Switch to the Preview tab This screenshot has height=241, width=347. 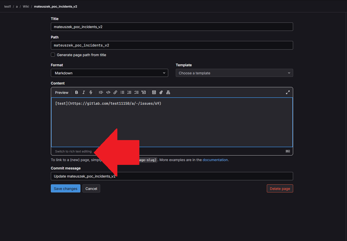click(x=62, y=93)
